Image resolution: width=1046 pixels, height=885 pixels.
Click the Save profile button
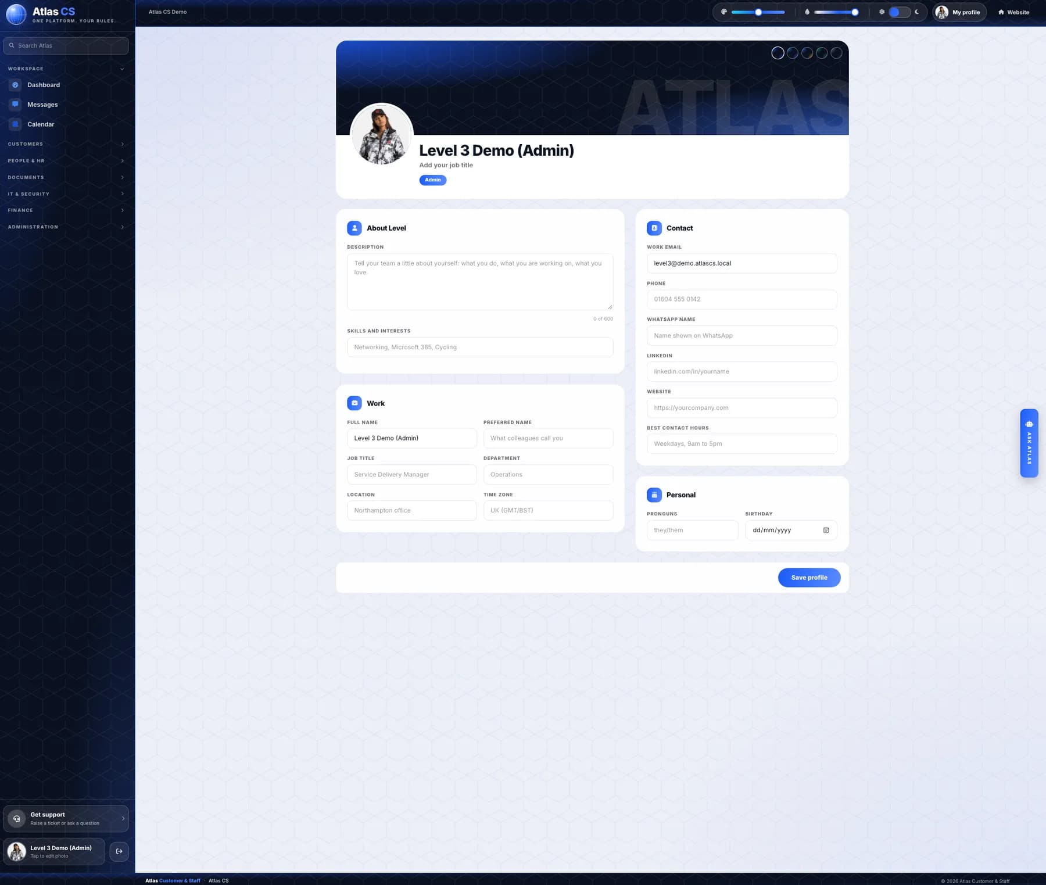tap(809, 578)
